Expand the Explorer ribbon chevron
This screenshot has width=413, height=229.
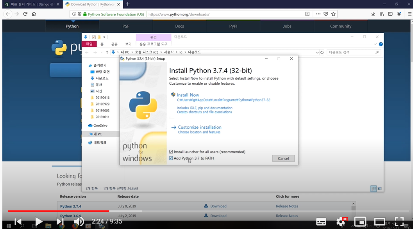[375, 44]
